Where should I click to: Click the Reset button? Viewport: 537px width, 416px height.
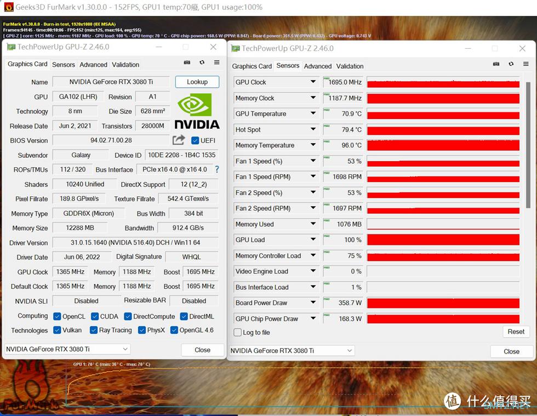pos(516,332)
